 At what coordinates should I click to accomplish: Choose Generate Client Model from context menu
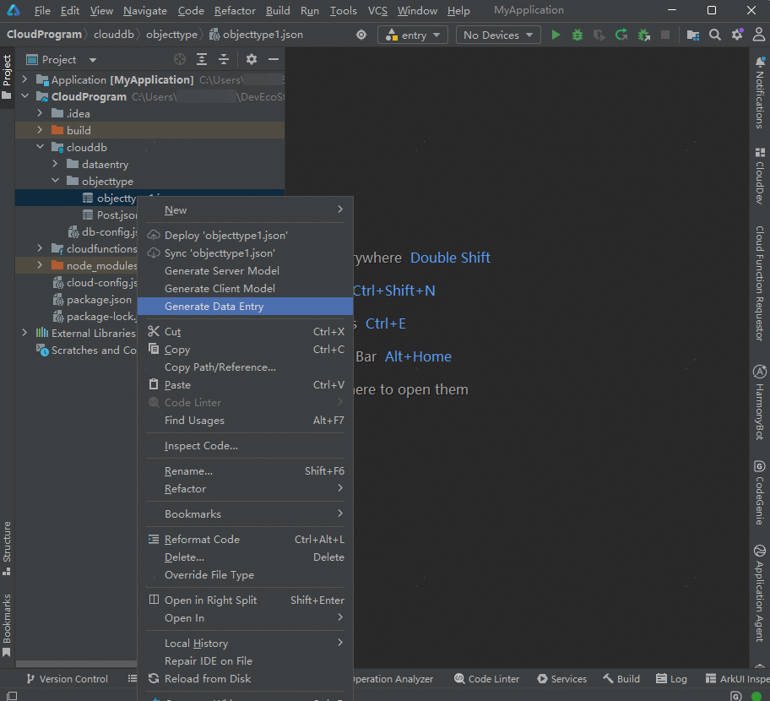pyautogui.click(x=220, y=289)
